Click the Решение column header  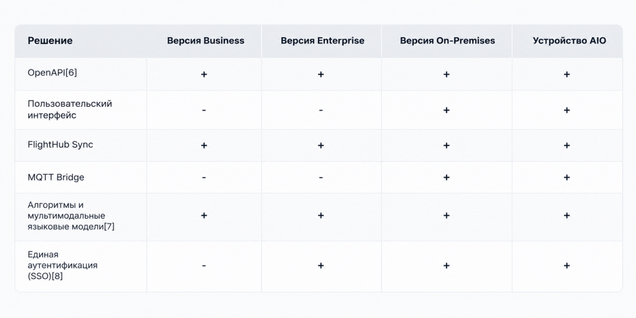coord(50,40)
